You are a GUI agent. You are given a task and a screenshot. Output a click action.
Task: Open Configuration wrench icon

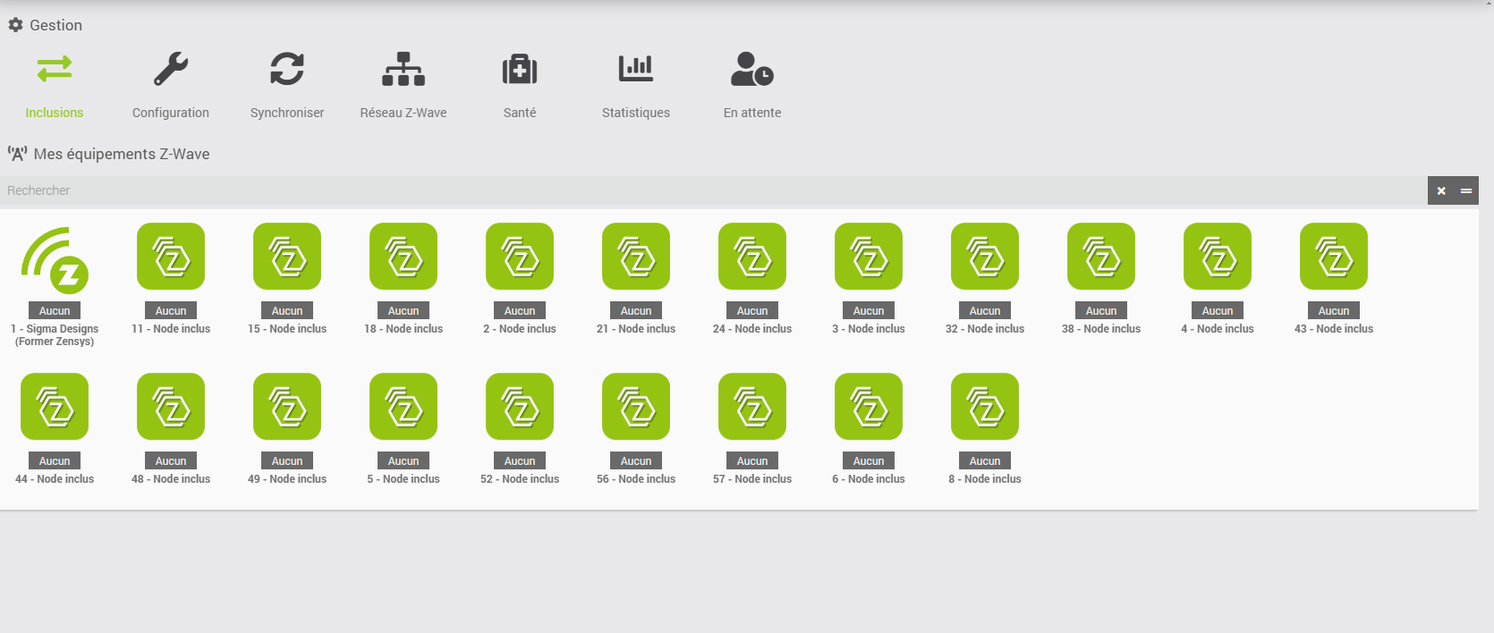pyautogui.click(x=171, y=69)
